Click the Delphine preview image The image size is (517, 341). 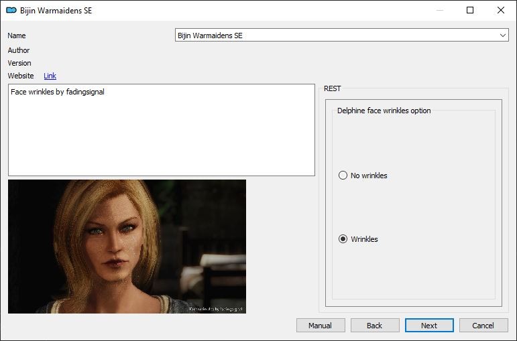(127, 247)
